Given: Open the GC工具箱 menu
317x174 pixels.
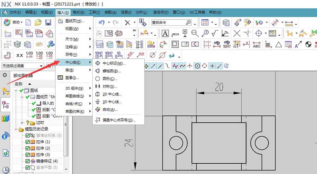Looking at the screenshot, I should point(197,12).
